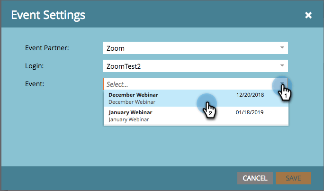Viewport: 324px width, 191px height.
Task: Click the 'Event Partner:' label
Action: tap(47, 48)
